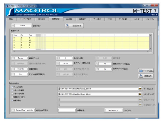Click path icon before testSetup_19.rpt
Screen dimensions: 165x123
coord(59,94)
